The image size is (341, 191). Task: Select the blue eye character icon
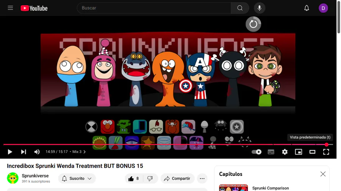132,143
